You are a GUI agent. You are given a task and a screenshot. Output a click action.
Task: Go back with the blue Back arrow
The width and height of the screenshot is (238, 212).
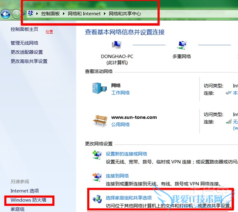[x=6, y=14]
